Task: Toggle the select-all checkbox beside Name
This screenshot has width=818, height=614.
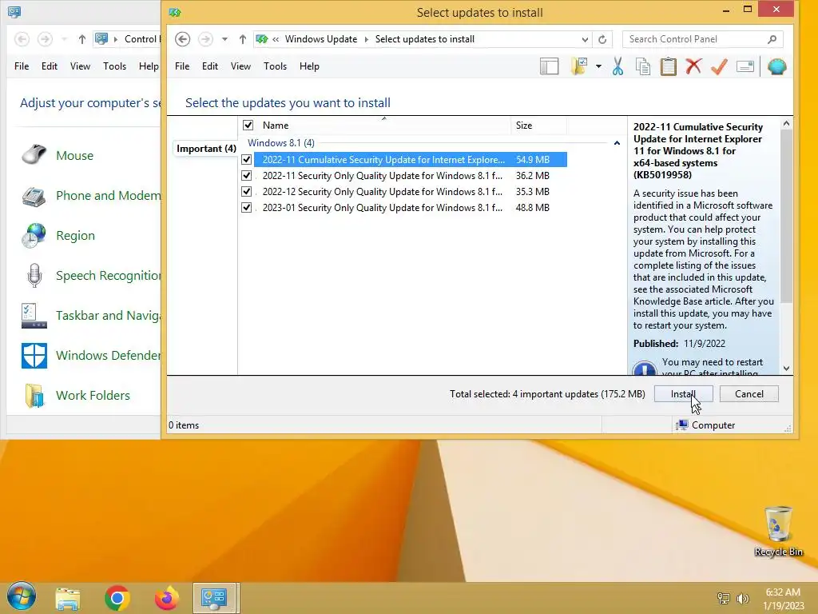Action: click(248, 126)
